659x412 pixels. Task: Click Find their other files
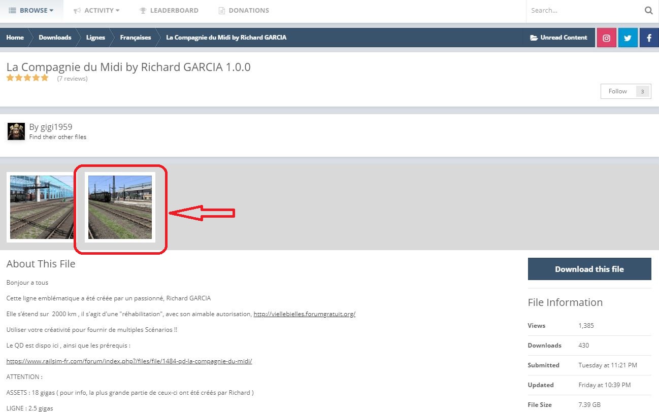click(58, 137)
